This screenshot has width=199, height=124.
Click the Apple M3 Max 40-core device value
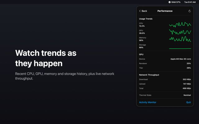tap(181, 59)
